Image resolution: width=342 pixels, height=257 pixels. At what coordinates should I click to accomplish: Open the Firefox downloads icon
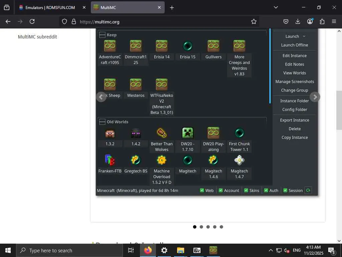pyautogui.click(x=298, y=21)
